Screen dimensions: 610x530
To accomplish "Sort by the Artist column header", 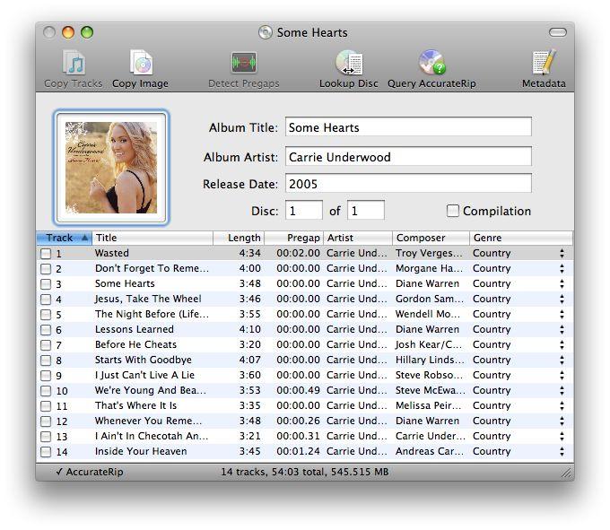I will [358, 238].
